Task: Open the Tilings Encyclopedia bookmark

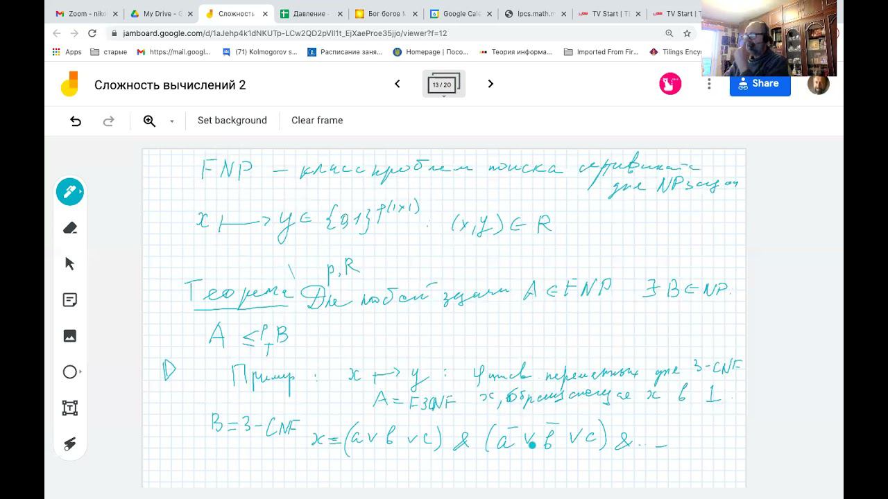Action: [676, 52]
